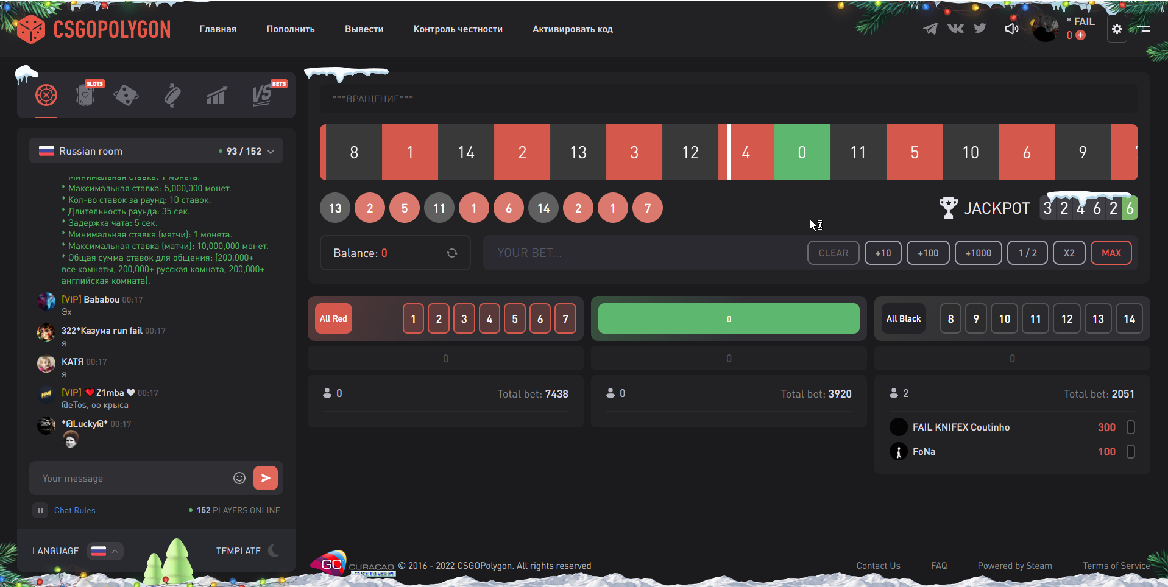Select the roulette game icon
Screen dimensions: 1168x587
click(x=46, y=95)
